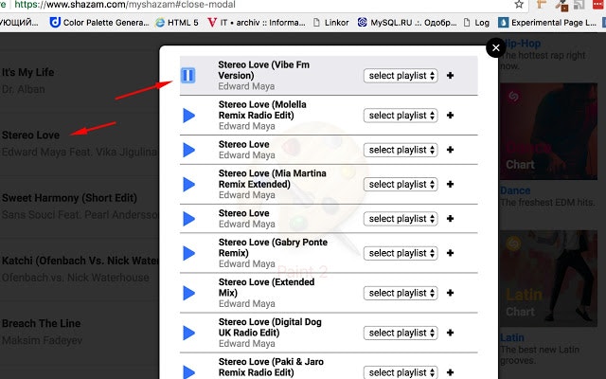Open red browser extension icon in toolbar
This screenshot has height=379, width=606.
597,4
